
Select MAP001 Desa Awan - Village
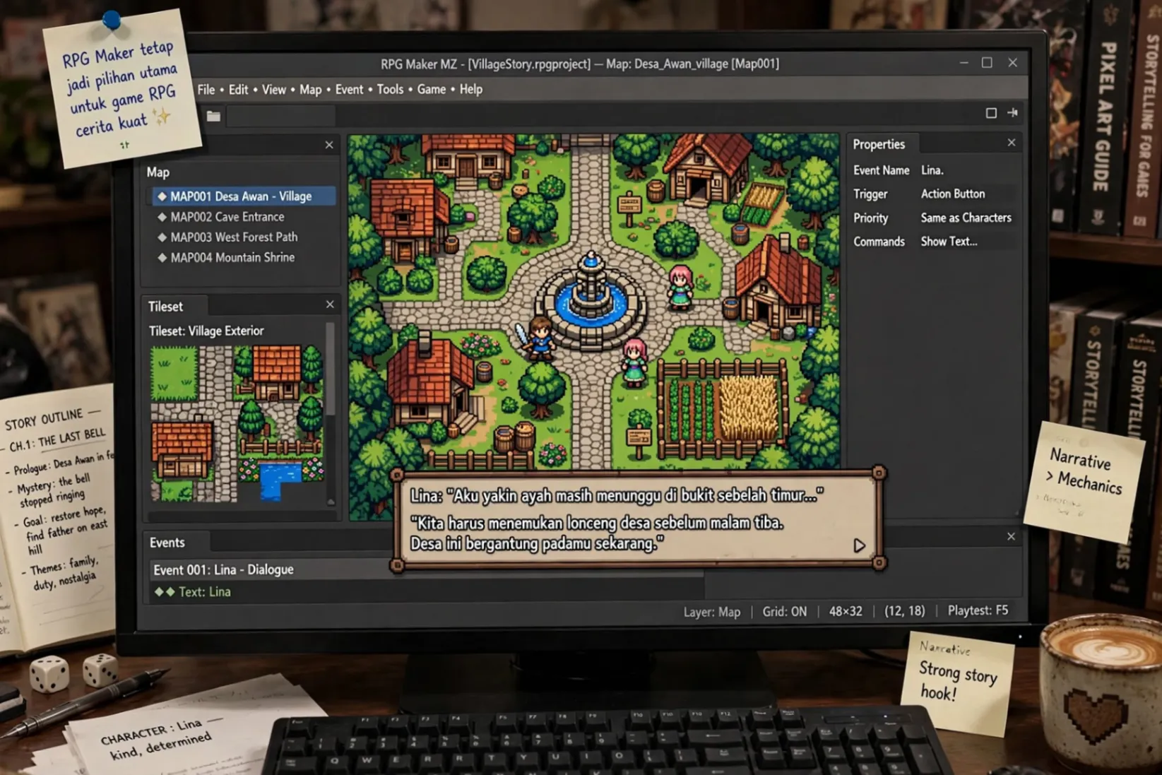click(244, 196)
